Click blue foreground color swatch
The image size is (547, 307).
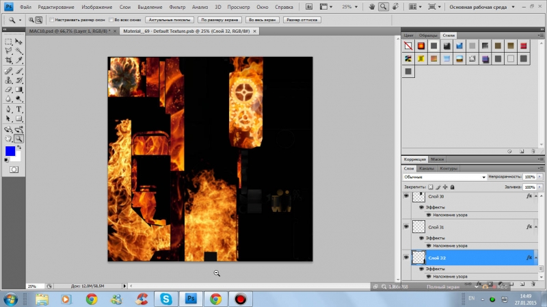click(10, 151)
